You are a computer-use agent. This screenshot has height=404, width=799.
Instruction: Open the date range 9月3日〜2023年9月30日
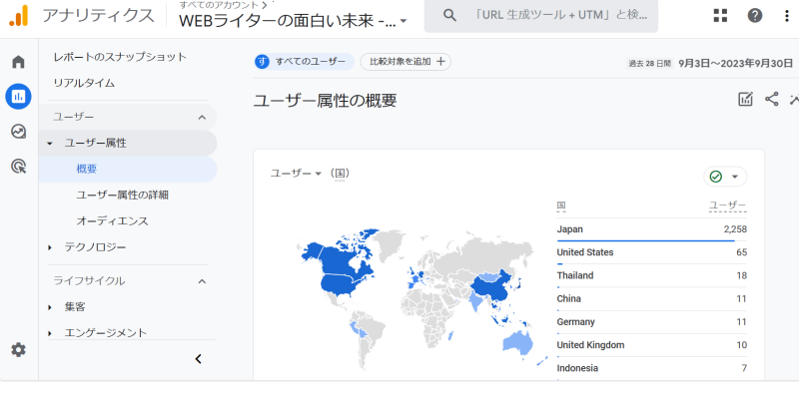point(735,63)
